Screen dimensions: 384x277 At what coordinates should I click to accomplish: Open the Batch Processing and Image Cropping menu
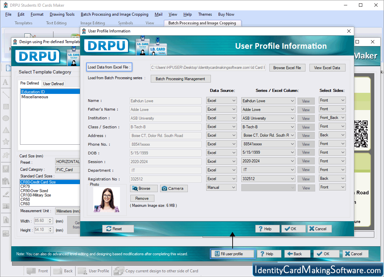114,14
